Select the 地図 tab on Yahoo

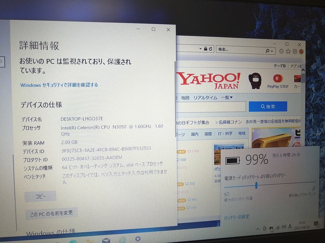[185, 98]
